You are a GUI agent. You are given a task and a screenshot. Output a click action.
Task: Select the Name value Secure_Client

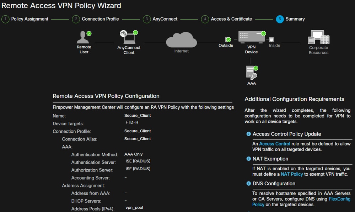138,115
